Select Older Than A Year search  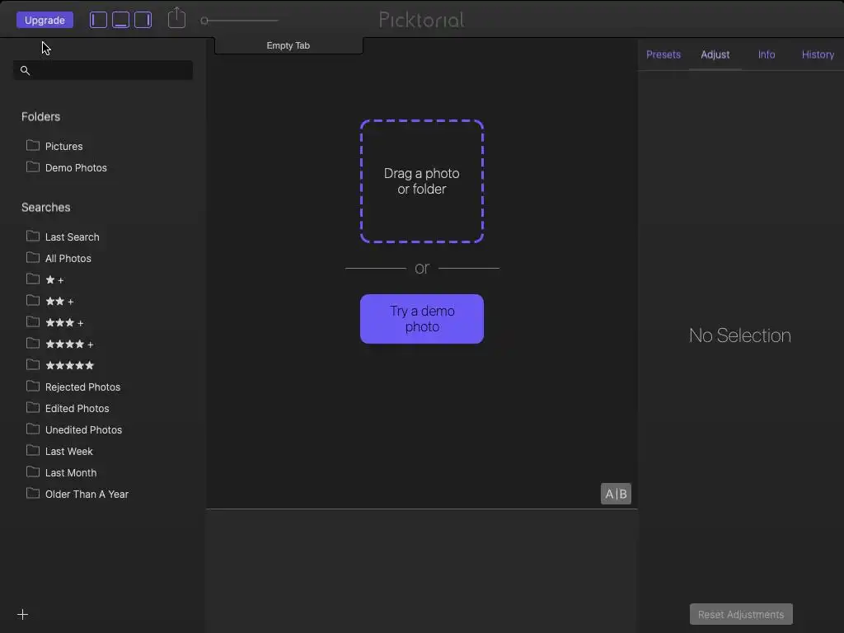[87, 495]
